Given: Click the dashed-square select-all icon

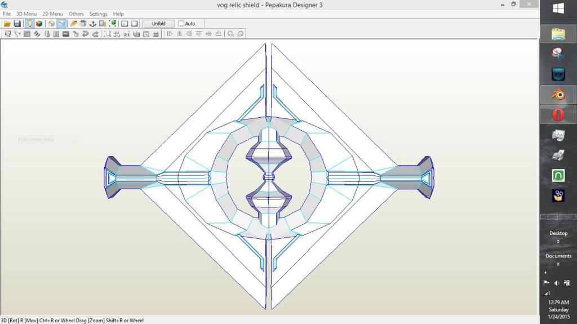Looking at the screenshot, I should [107, 34].
